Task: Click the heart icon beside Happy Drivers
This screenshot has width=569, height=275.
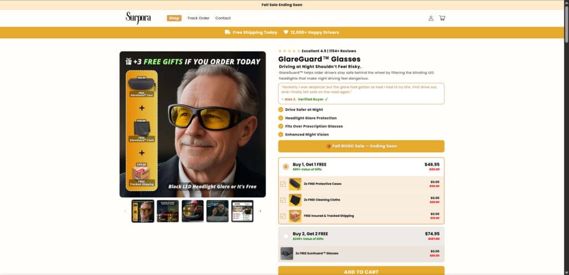Action: [286, 32]
